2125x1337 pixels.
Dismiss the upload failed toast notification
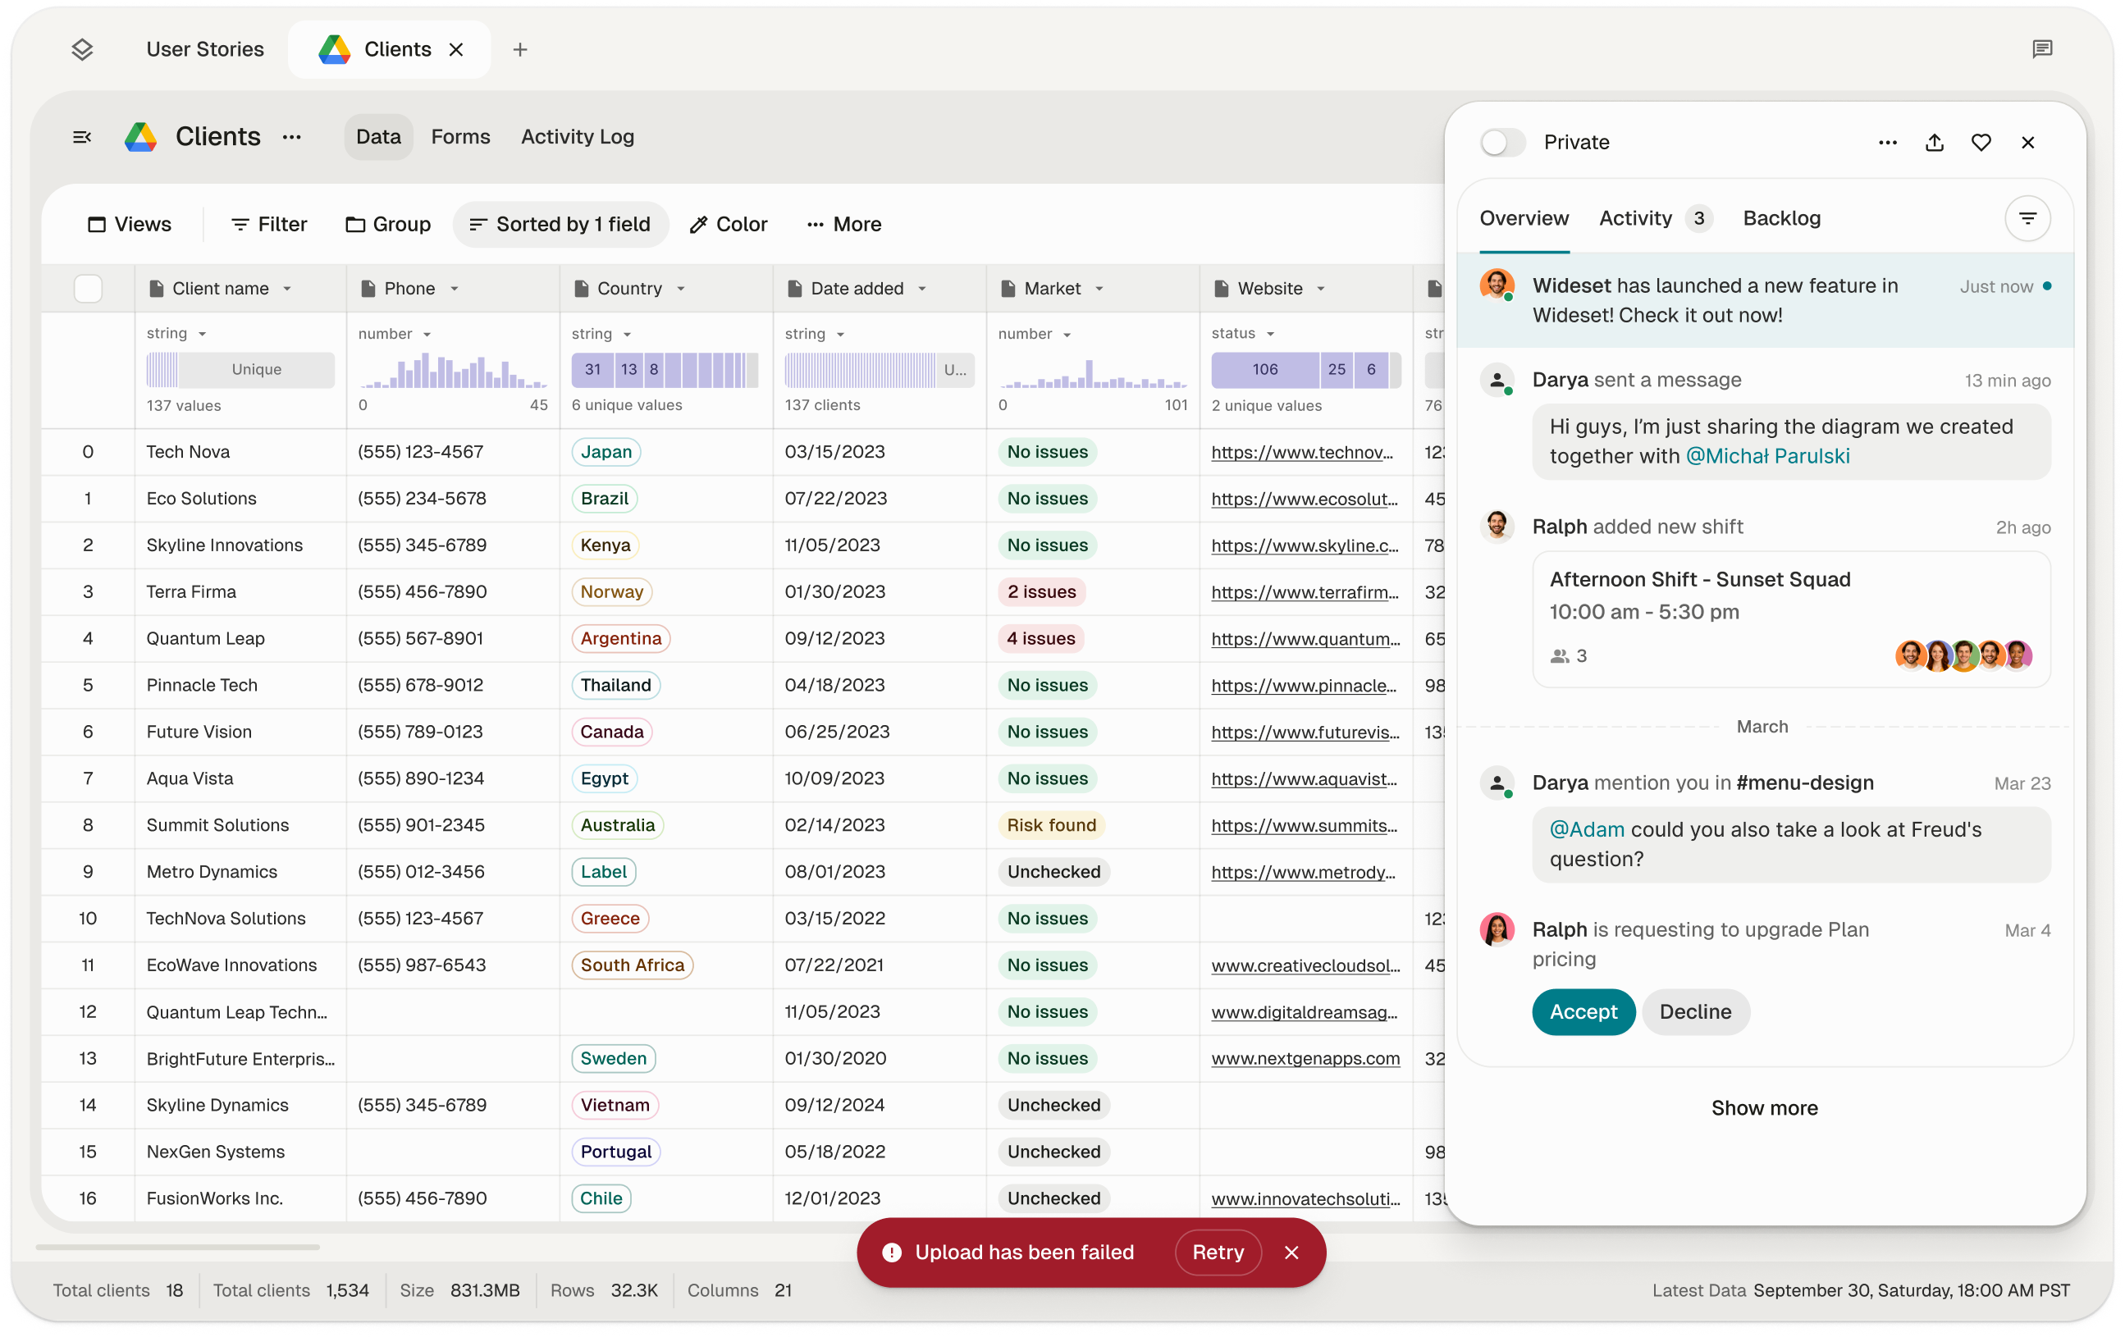click(1291, 1252)
